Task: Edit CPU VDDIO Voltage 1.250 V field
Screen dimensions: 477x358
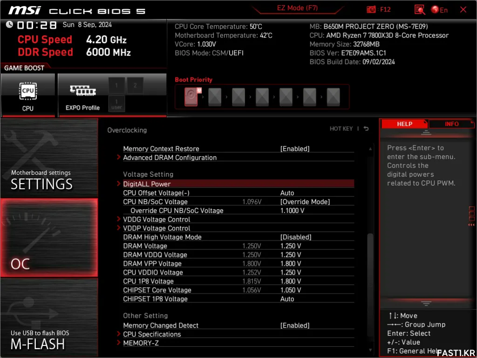Action: coord(291,272)
